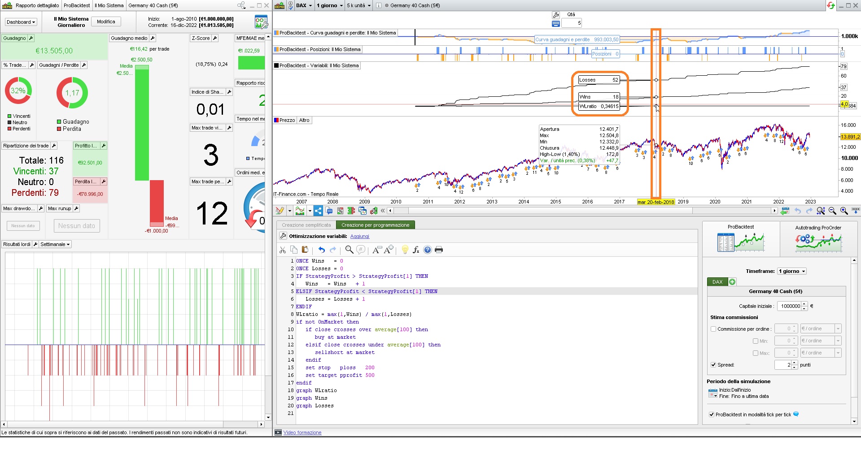This screenshot has width=861, height=462.
Task: Click the blue share icon on chart toolbar
Action: pos(318,211)
